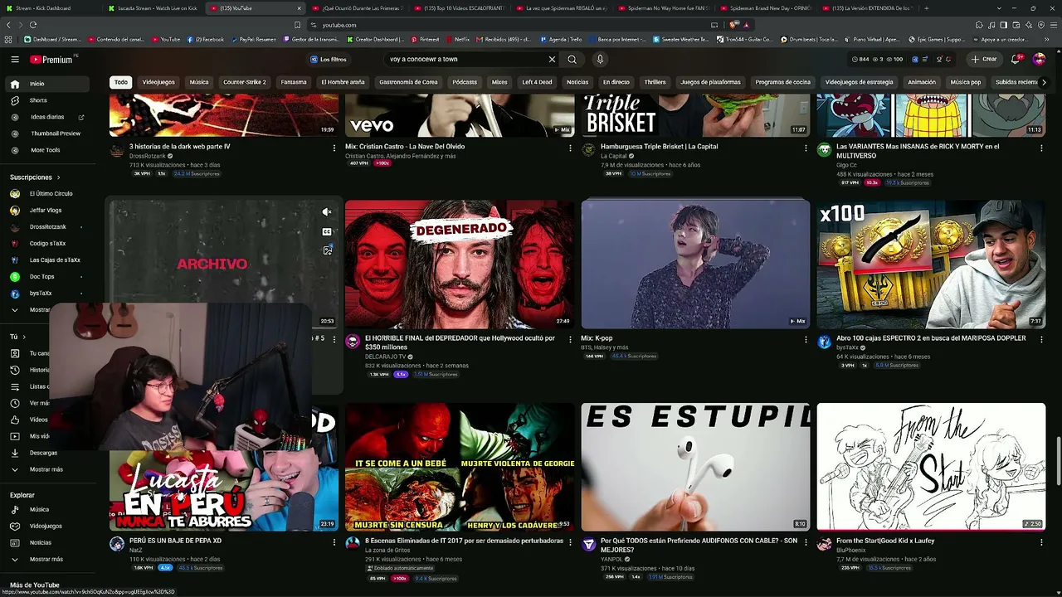Open Codigo sTaXx subscription channel
Image resolution: width=1062 pixels, height=597 pixels.
(x=48, y=244)
